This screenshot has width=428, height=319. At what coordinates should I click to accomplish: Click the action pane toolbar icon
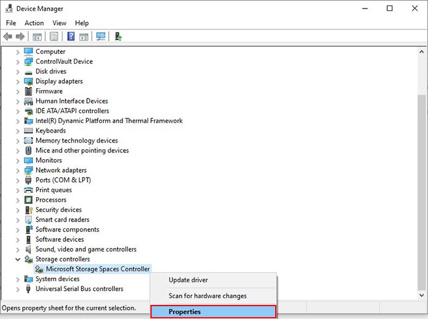coord(84,36)
